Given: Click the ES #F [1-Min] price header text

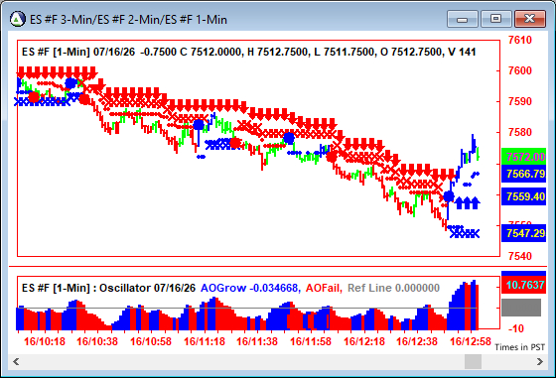Looking at the screenshot, I should [248, 52].
